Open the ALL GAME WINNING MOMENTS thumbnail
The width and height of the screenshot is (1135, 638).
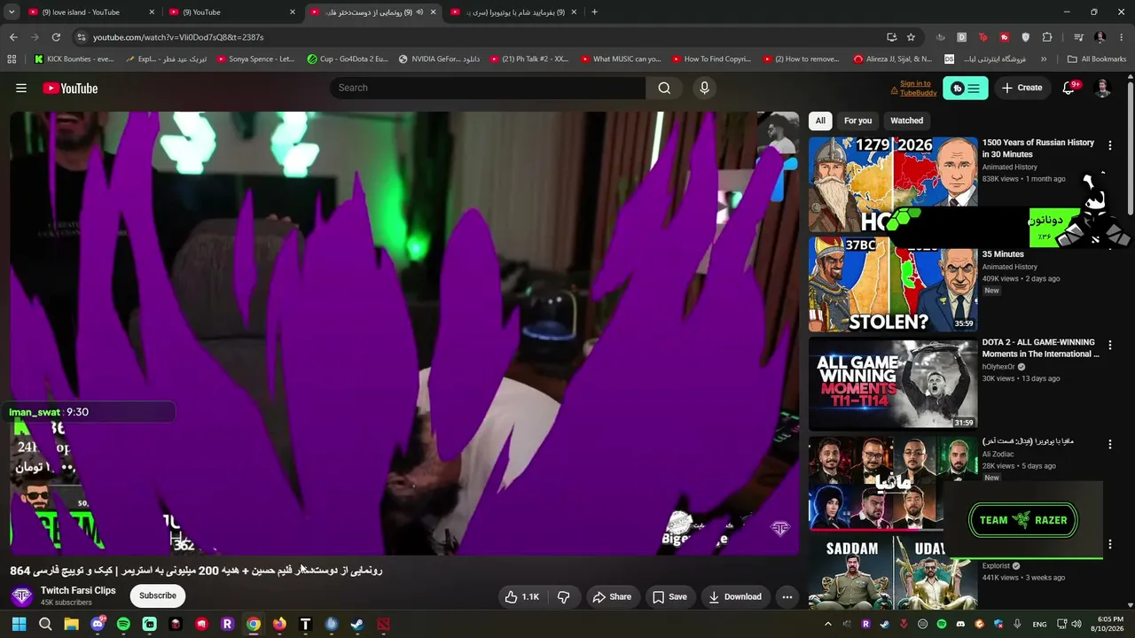(893, 384)
